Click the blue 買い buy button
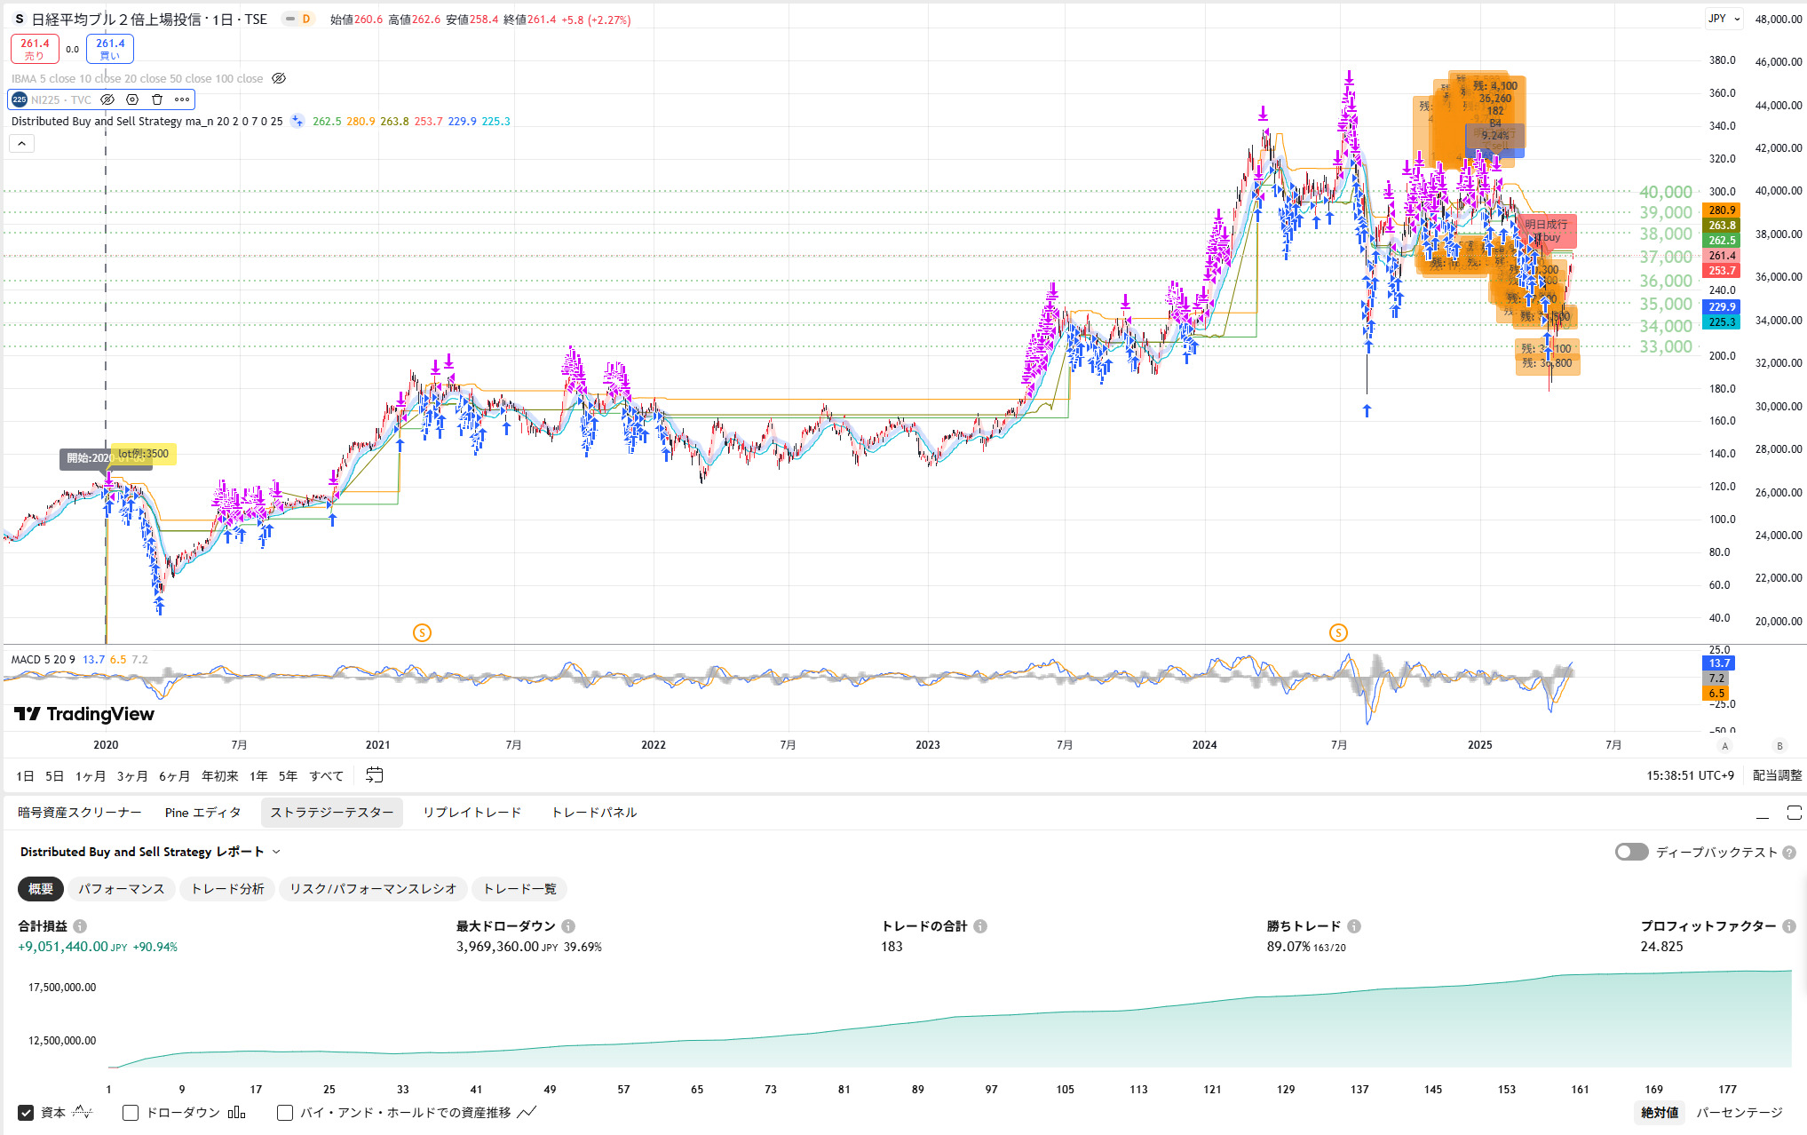 point(110,49)
